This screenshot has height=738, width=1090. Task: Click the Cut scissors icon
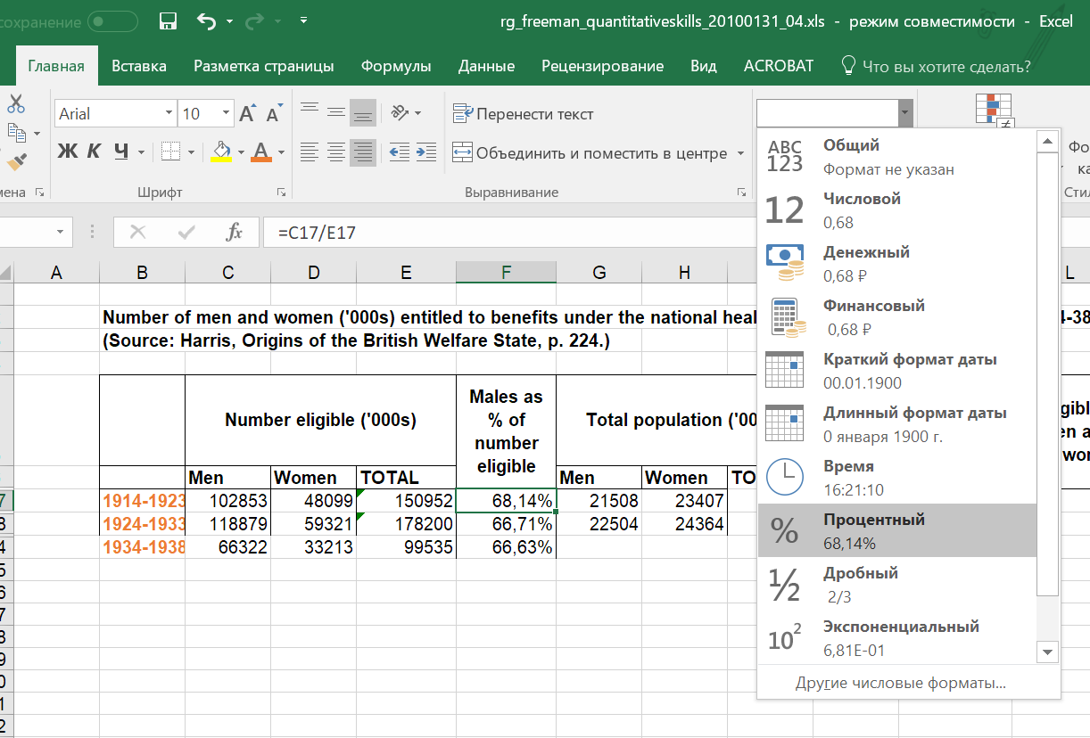tap(16, 103)
